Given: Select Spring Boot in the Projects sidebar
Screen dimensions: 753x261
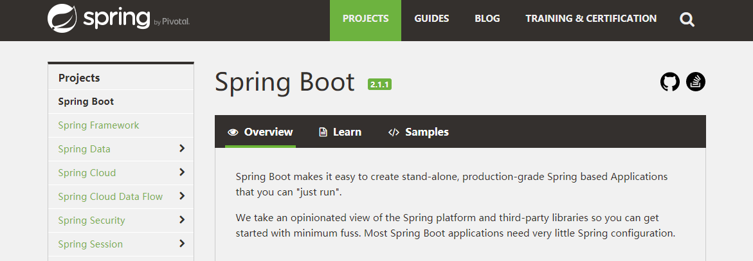Looking at the screenshot, I should (86, 101).
